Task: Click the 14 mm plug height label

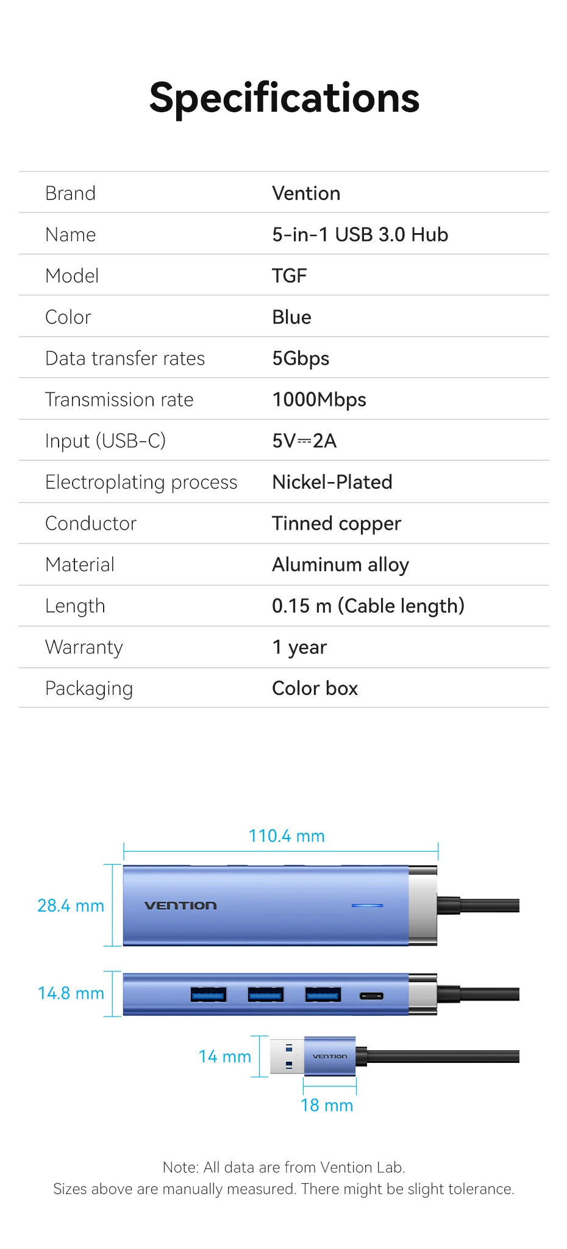Action: coord(224,1056)
